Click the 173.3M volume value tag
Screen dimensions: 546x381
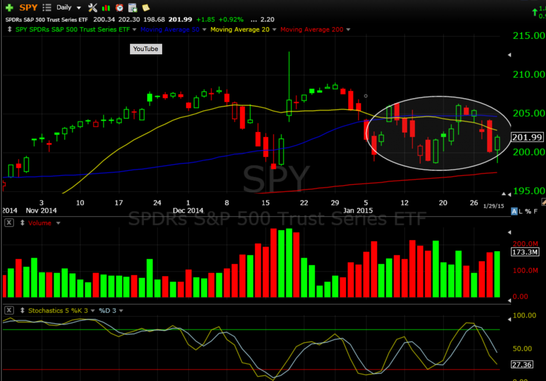pyautogui.click(x=525, y=252)
